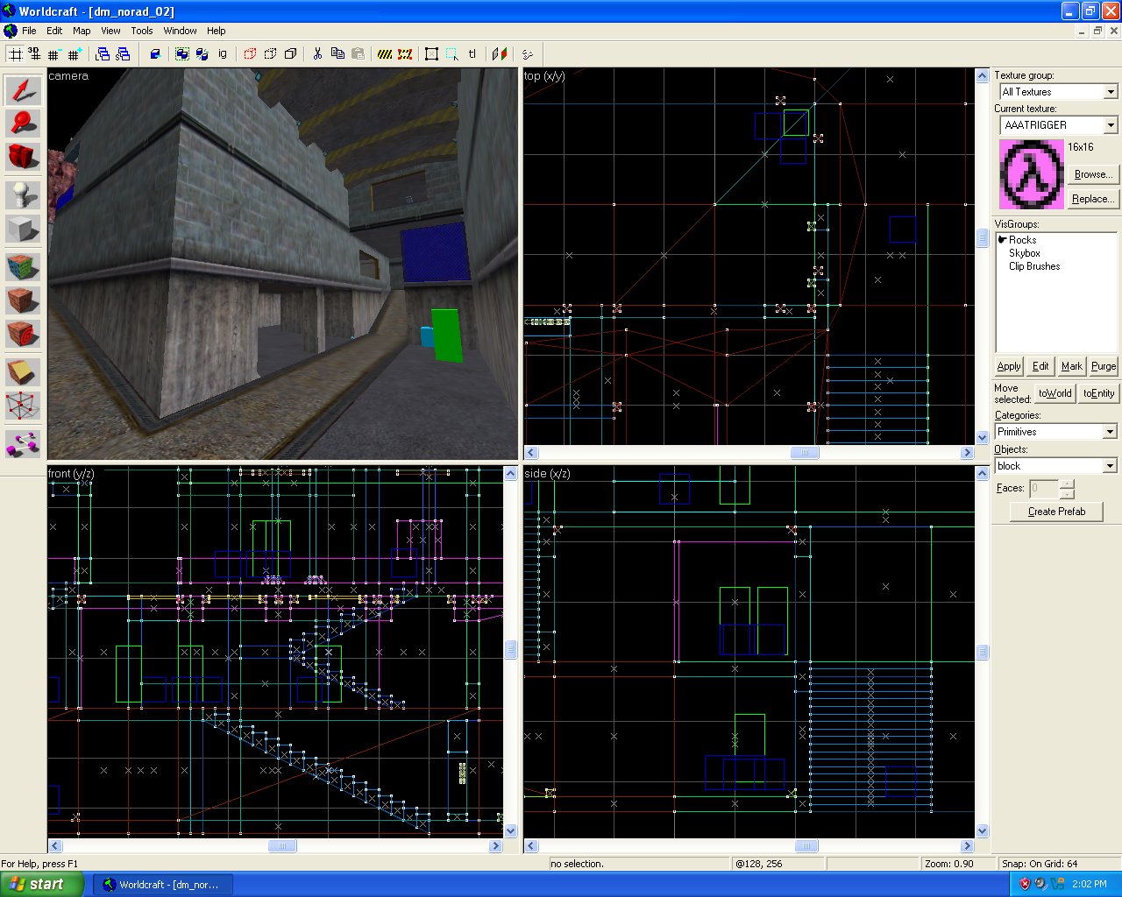Toggle the 3D grid display

tap(34, 54)
